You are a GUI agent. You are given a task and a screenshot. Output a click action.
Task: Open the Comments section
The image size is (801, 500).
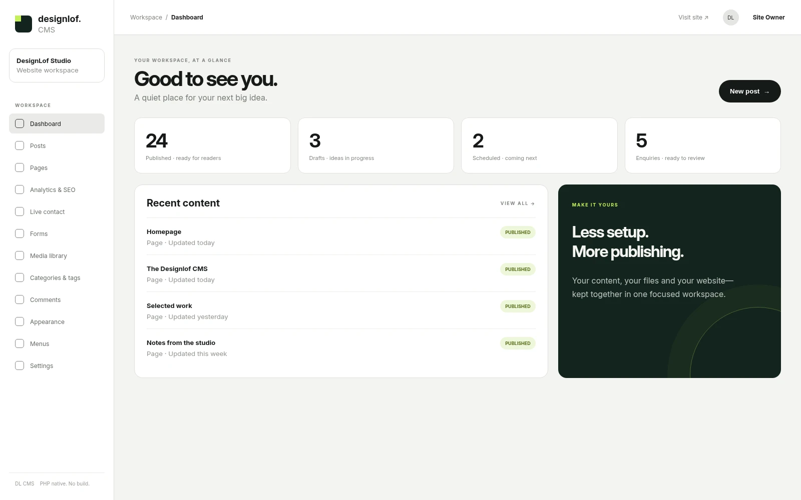(x=57, y=299)
